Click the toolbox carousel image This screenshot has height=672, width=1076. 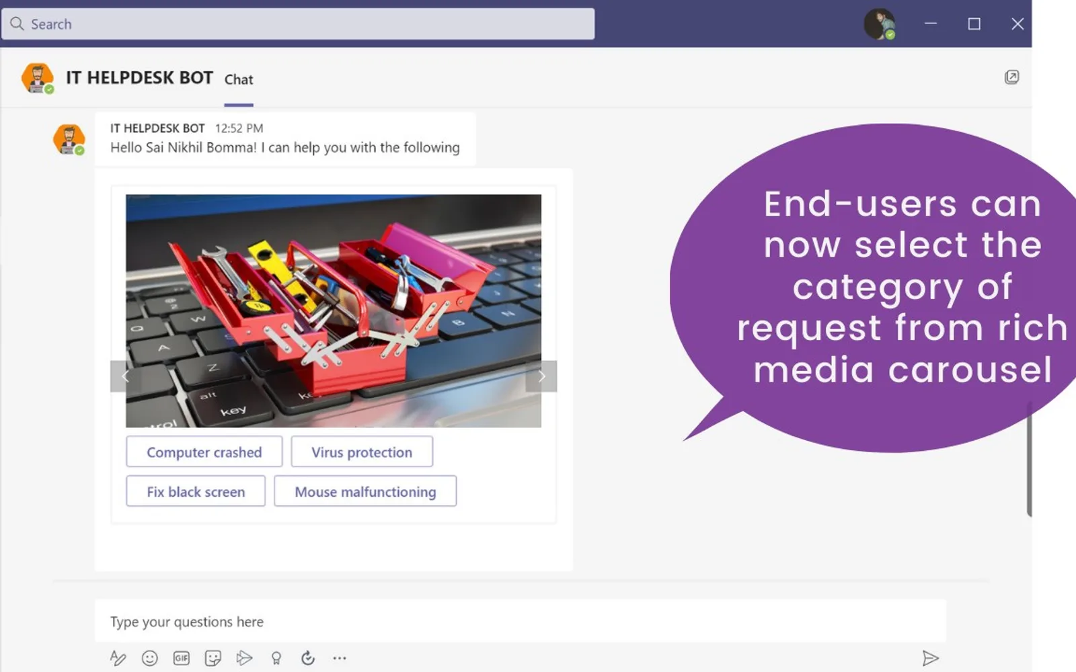point(334,310)
